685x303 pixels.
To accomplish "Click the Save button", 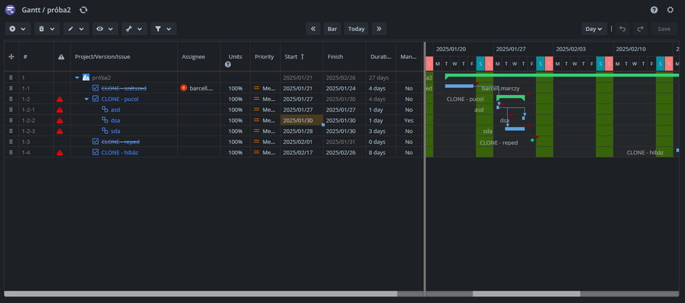I will coord(664,29).
